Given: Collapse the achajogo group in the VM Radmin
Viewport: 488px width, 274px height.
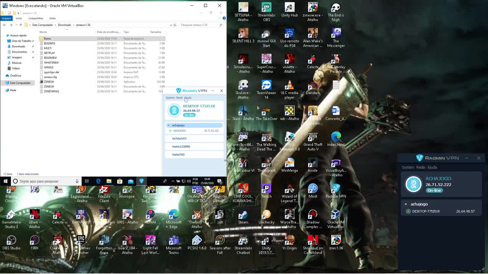Looking at the screenshot, I should point(169,125).
